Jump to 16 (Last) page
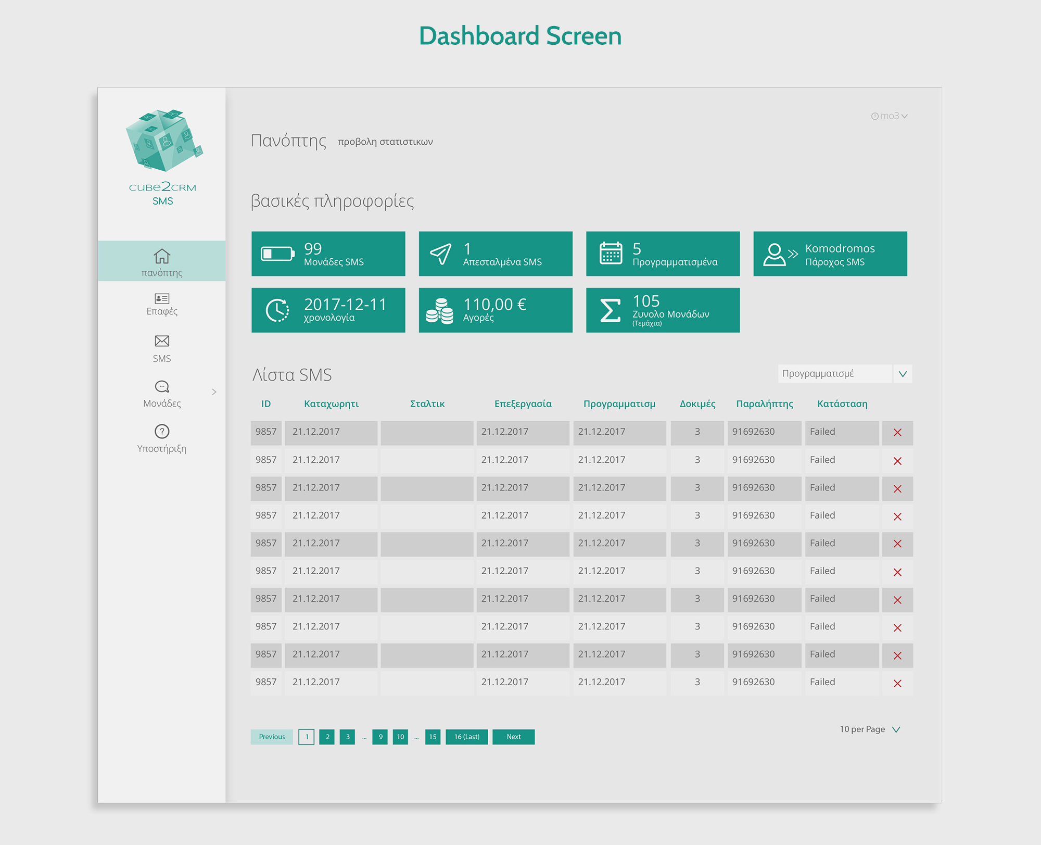 coord(466,737)
